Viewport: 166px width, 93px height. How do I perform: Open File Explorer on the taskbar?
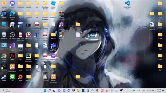78,90
